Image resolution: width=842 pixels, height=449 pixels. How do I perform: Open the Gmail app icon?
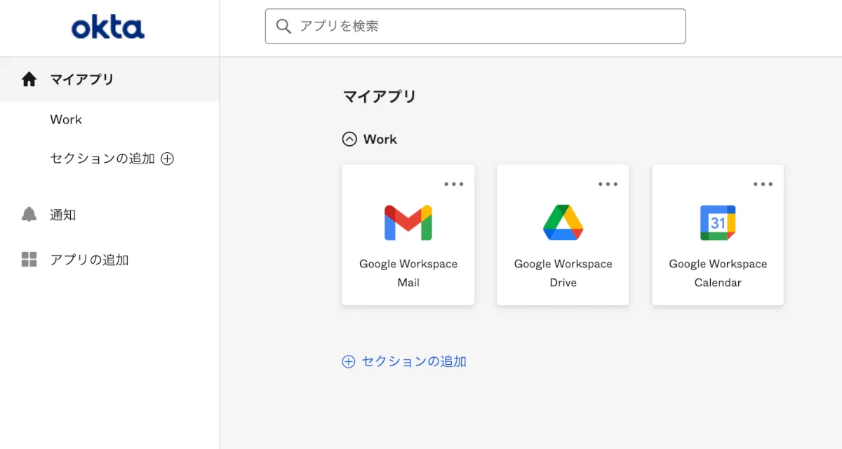(x=408, y=223)
